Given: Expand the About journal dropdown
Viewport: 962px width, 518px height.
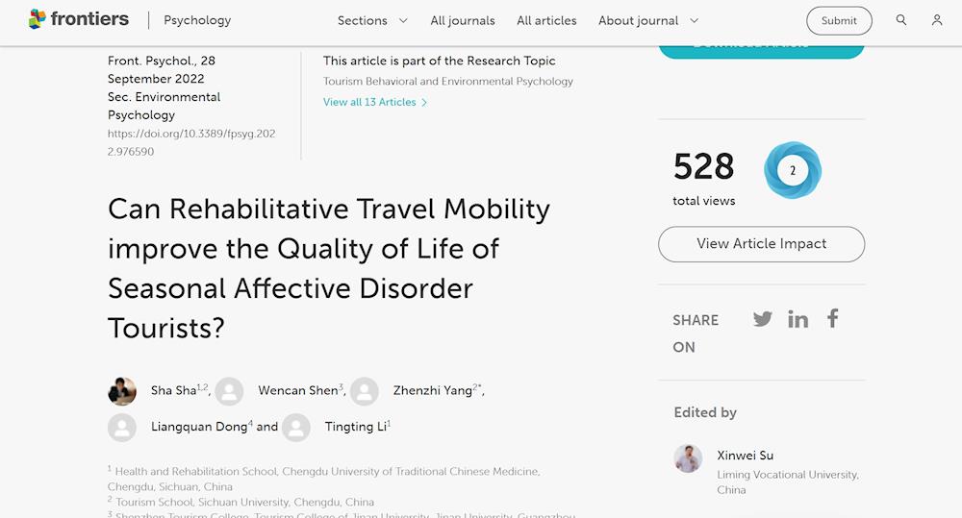Looking at the screenshot, I should [648, 20].
